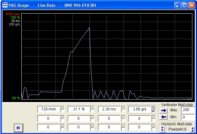197x134 pixels.
Task: Click the 21.1 % value field
Action: (79, 109)
